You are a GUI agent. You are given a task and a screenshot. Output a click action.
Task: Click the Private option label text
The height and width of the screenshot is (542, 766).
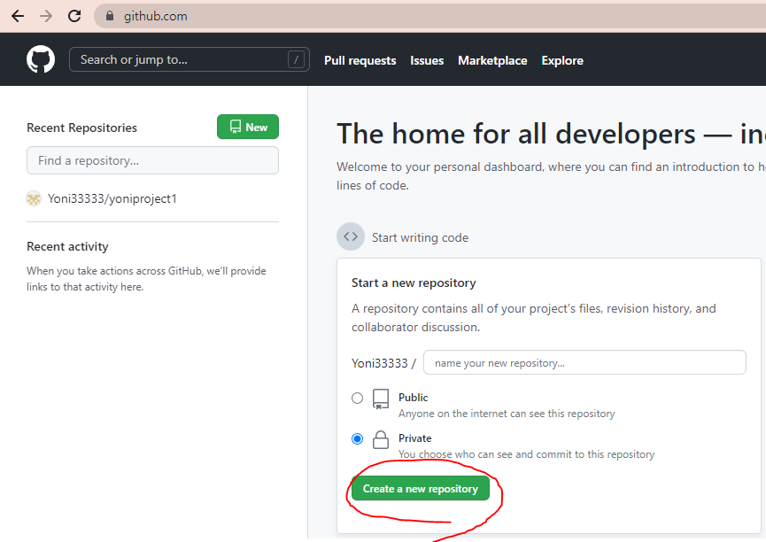[x=414, y=437]
